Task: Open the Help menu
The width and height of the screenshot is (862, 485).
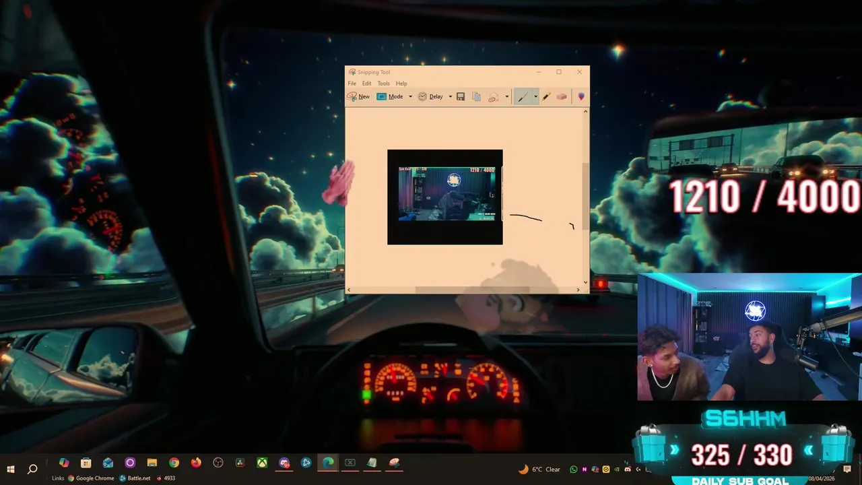Action: tap(401, 84)
